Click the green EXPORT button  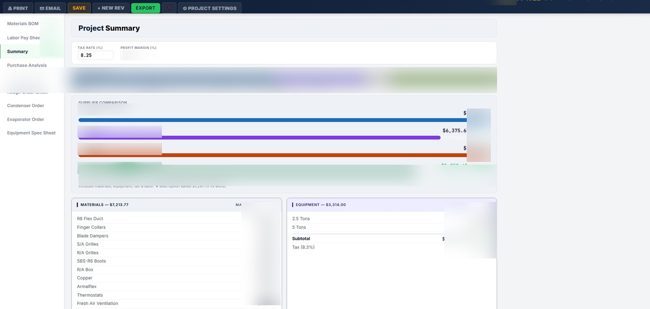click(145, 8)
